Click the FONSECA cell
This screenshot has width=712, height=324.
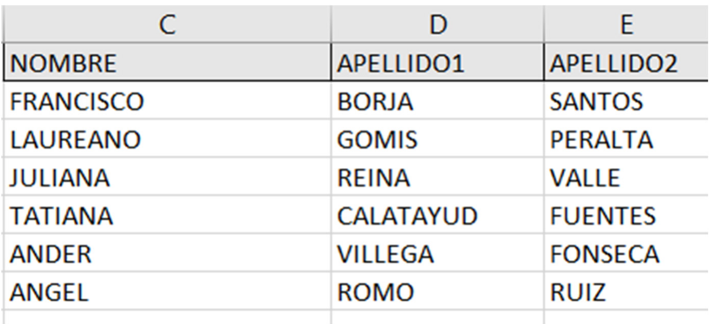626,254
